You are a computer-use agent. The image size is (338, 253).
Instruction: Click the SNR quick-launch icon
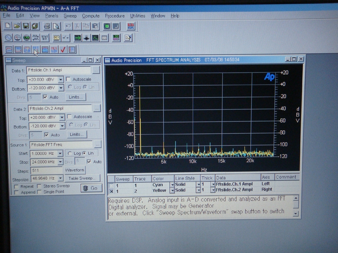pos(27,50)
